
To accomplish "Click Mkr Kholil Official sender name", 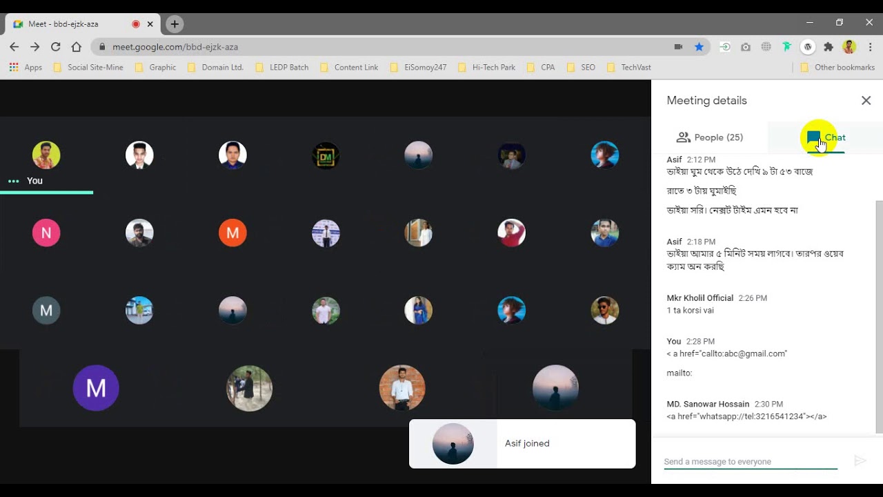I will tap(700, 298).
